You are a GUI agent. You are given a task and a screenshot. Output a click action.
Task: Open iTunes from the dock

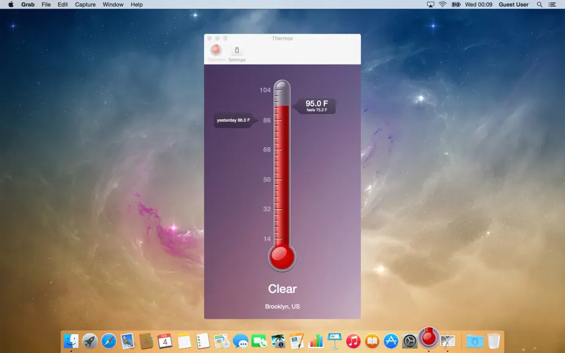(353, 341)
